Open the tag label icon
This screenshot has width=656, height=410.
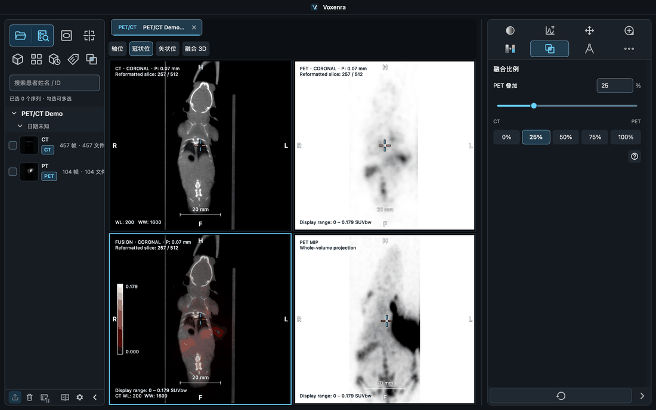click(x=73, y=60)
